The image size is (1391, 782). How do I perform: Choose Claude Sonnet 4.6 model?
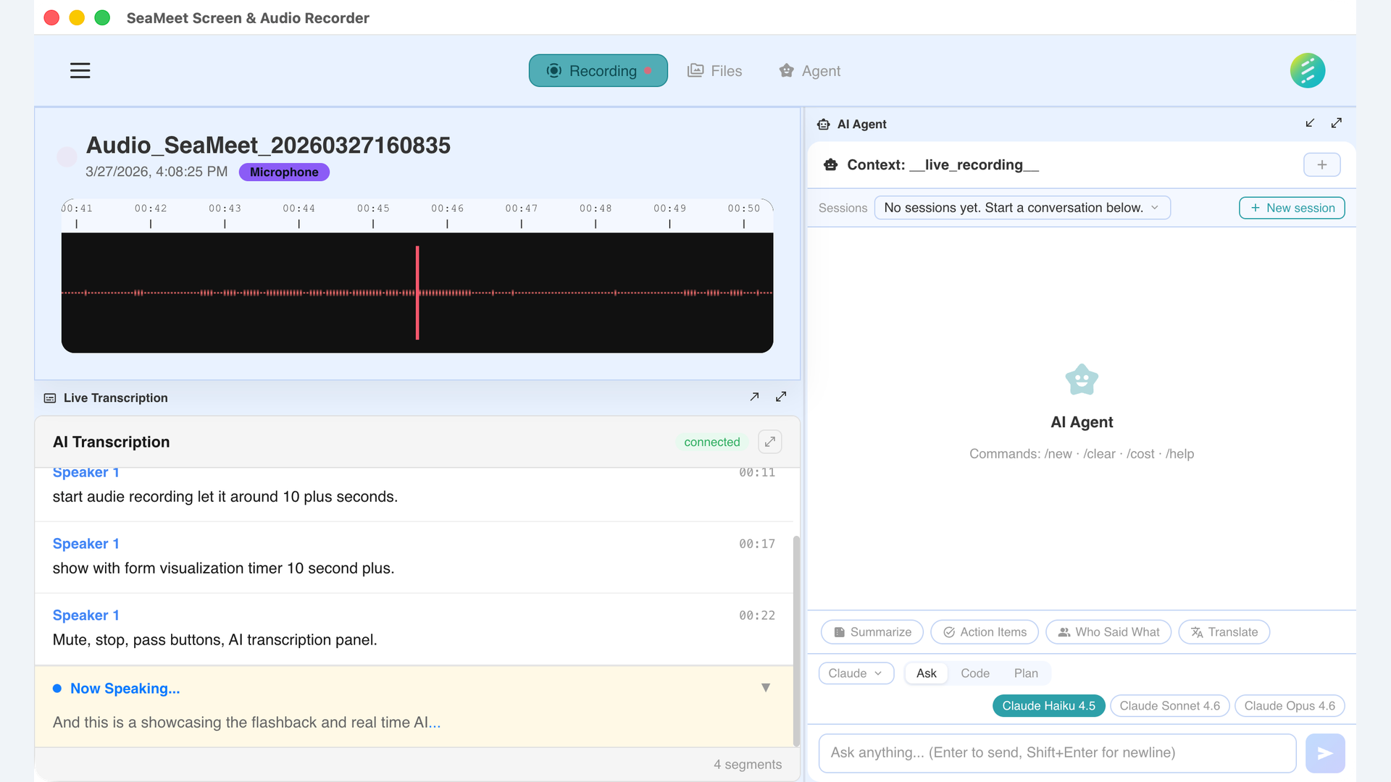point(1169,706)
